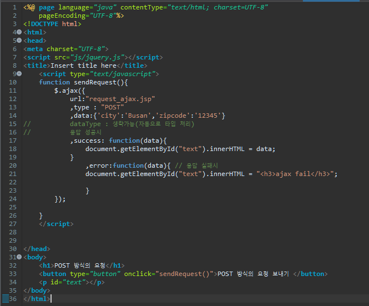
Task: Click the 'city' key on line 14
Action: tap(109, 116)
